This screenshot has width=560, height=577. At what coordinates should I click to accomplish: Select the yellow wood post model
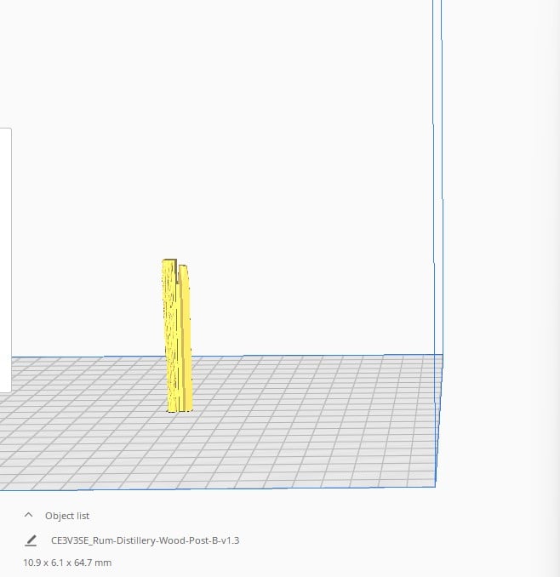[x=177, y=335]
